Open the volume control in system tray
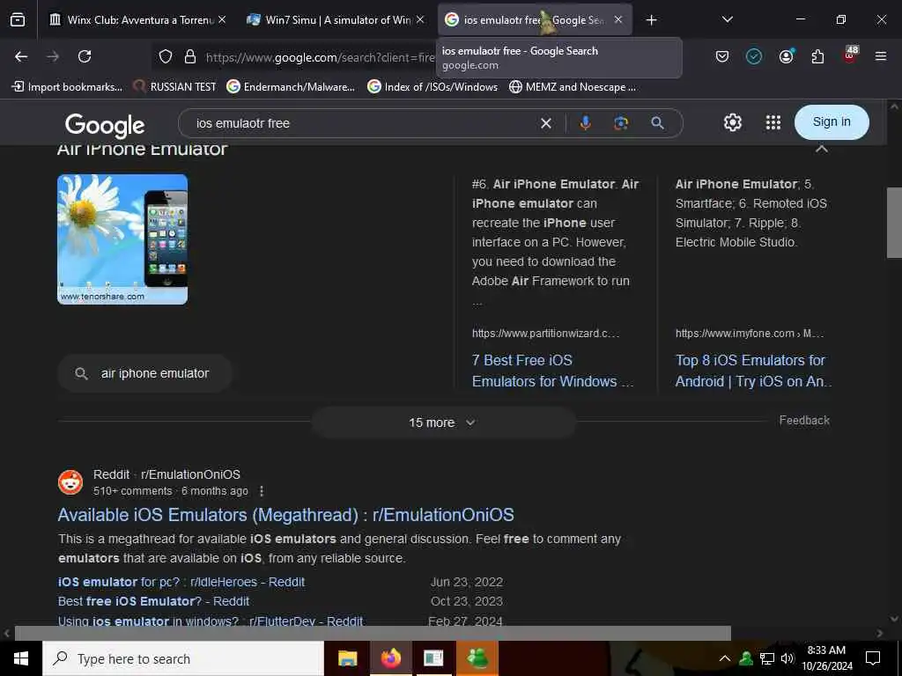 [x=787, y=658]
